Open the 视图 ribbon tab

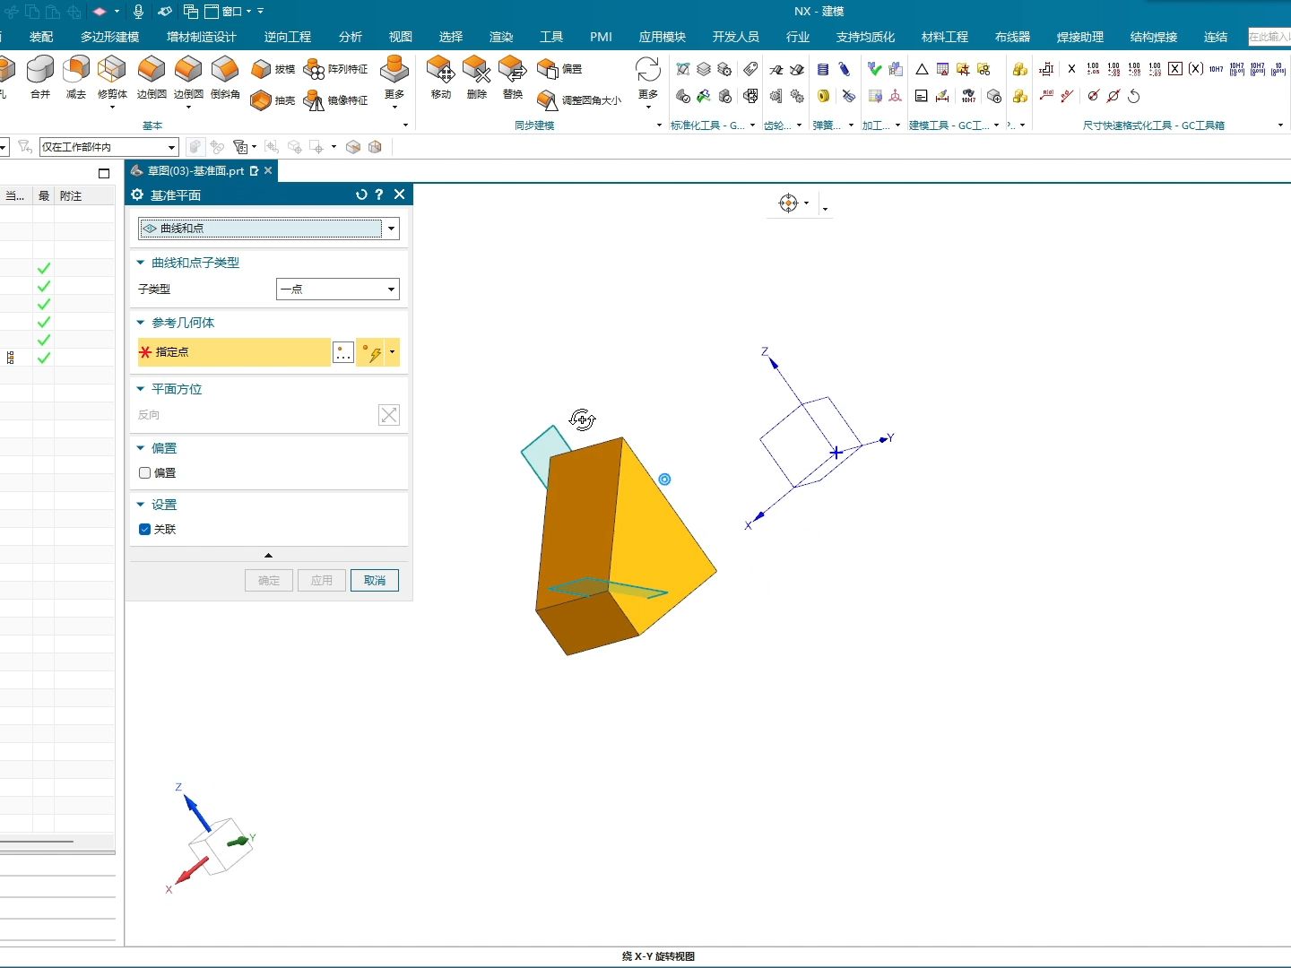coord(401,37)
